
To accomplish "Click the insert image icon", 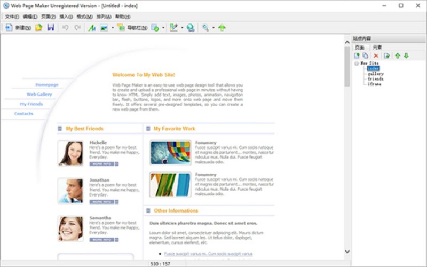I will coord(104,27).
